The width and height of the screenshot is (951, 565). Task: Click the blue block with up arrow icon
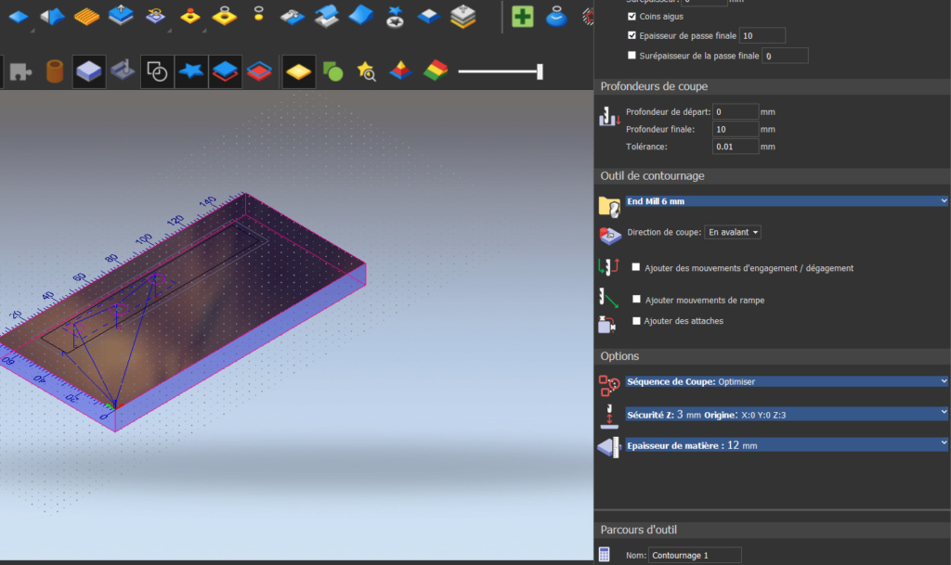[121, 15]
